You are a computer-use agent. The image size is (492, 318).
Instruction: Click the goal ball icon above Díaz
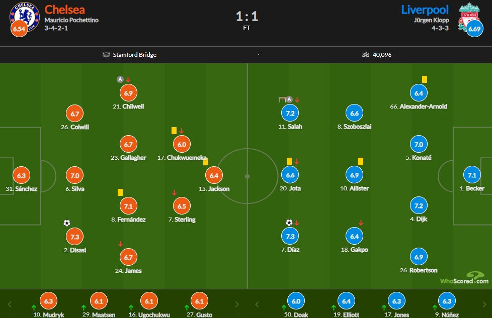tap(289, 223)
